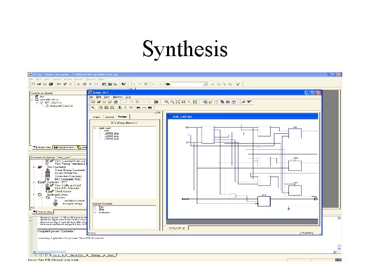
Task: Select Check Syntax process item
Action: [x=63, y=192]
